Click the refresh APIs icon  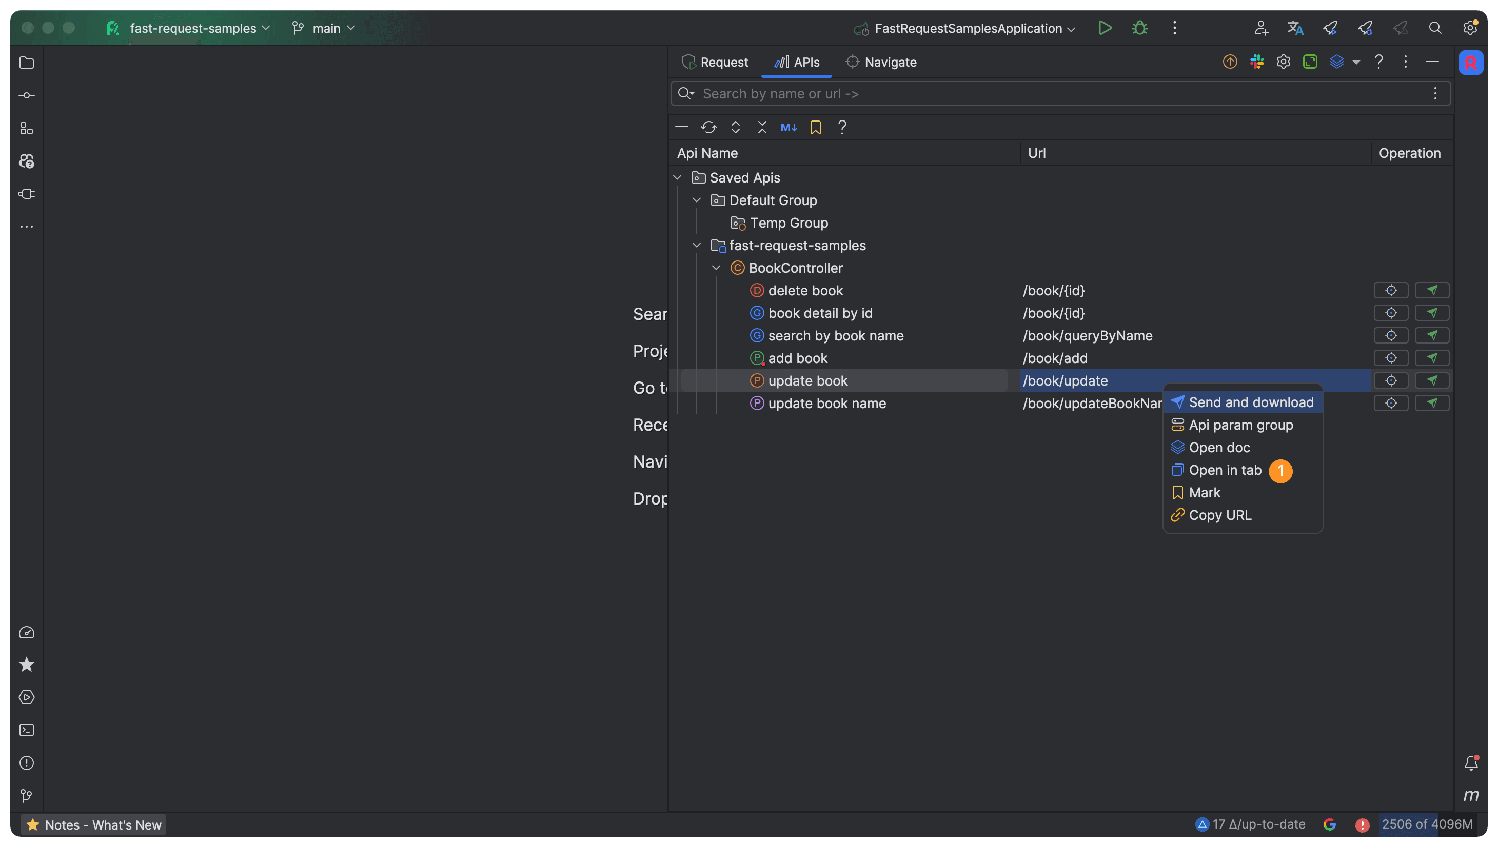708,127
